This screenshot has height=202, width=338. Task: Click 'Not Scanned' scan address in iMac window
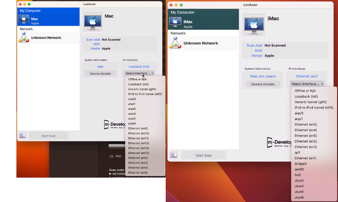(x=275, y=45)
